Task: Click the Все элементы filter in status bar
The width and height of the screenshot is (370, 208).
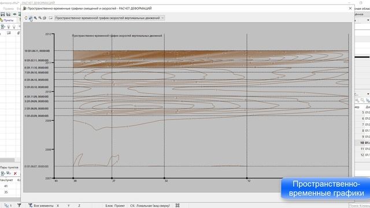Action: 41,206
